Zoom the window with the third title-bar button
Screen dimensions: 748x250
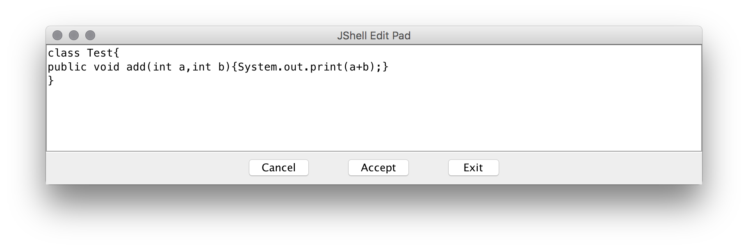[90, 36]
